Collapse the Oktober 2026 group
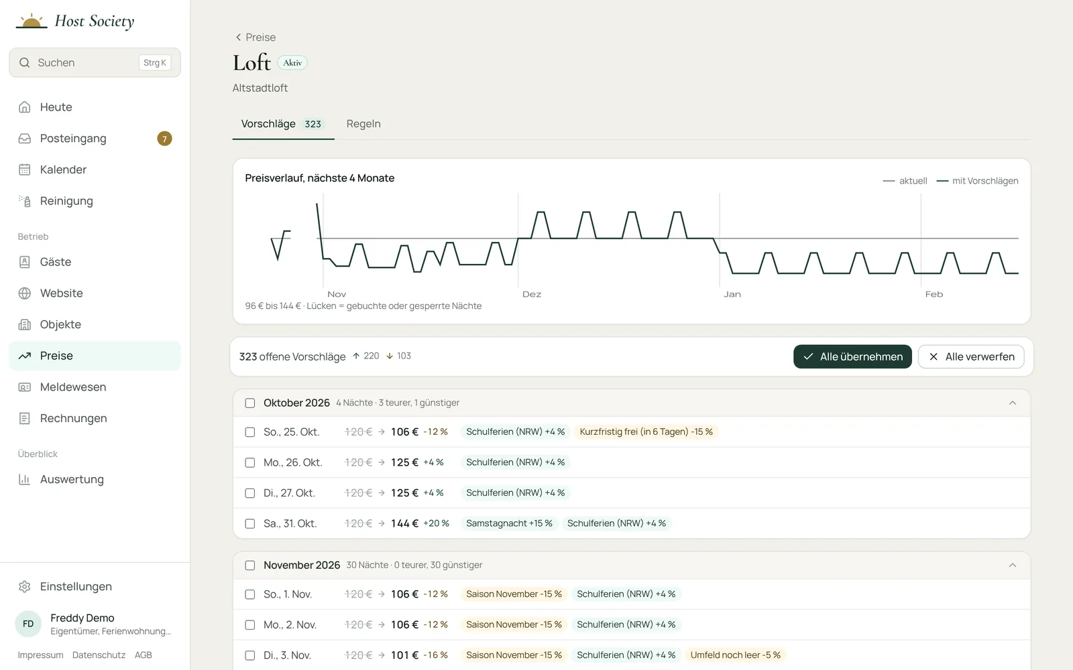1073x670 pixels. 1013,403
